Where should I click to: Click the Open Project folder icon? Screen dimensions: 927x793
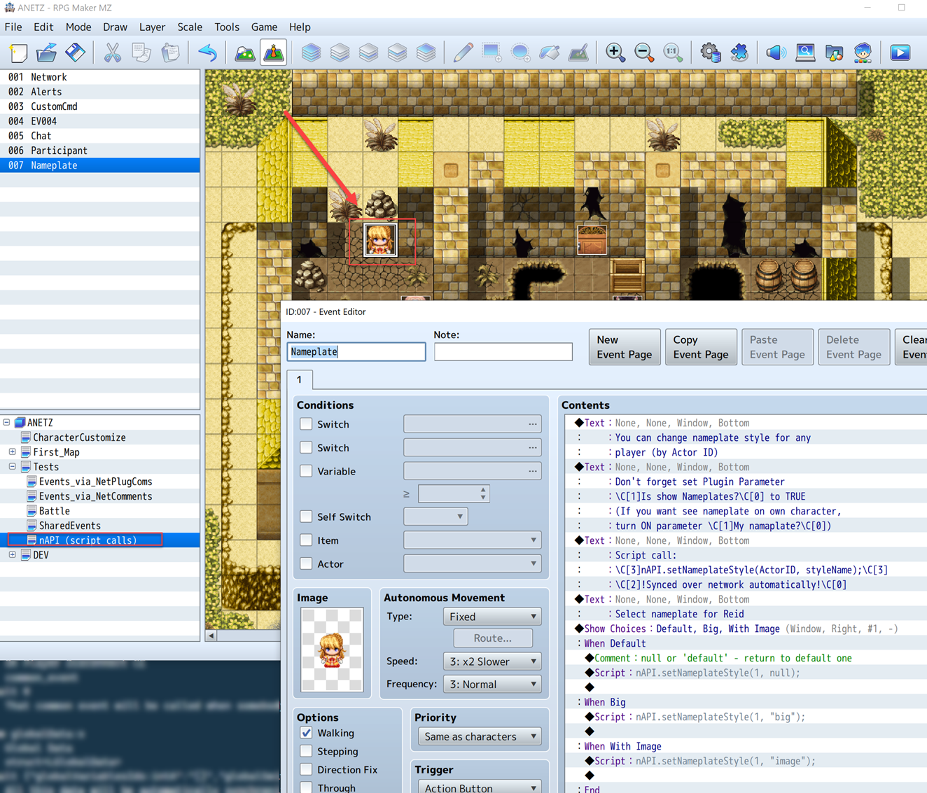(47, 52)
